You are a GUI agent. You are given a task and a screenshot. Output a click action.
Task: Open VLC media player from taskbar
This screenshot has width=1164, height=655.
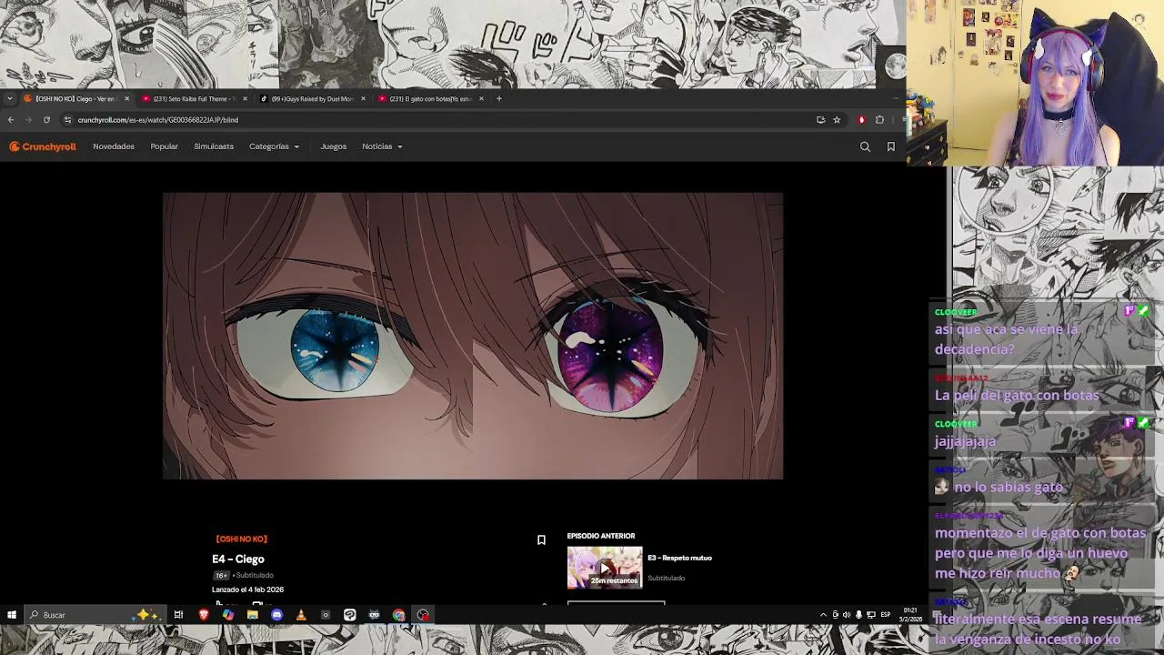pyautogui.click(x=301, y=615)
